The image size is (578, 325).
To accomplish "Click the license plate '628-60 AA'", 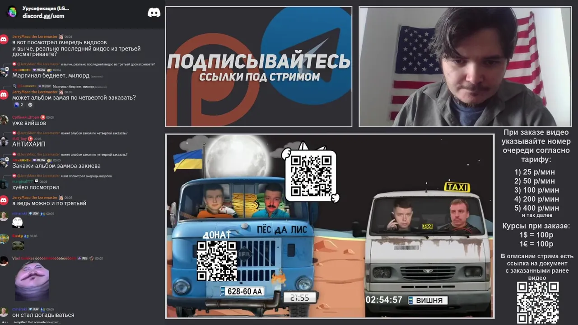I will 242,292.
